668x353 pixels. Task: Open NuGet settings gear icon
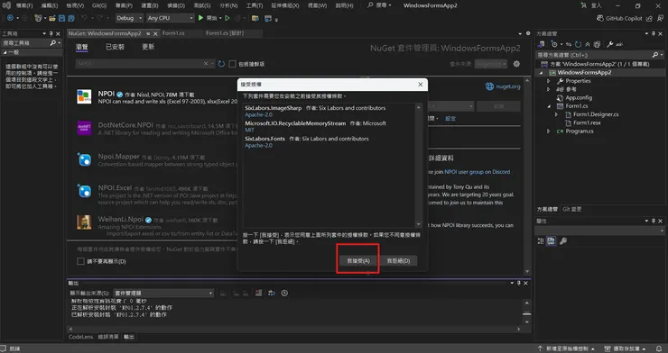tap(516, 64)
